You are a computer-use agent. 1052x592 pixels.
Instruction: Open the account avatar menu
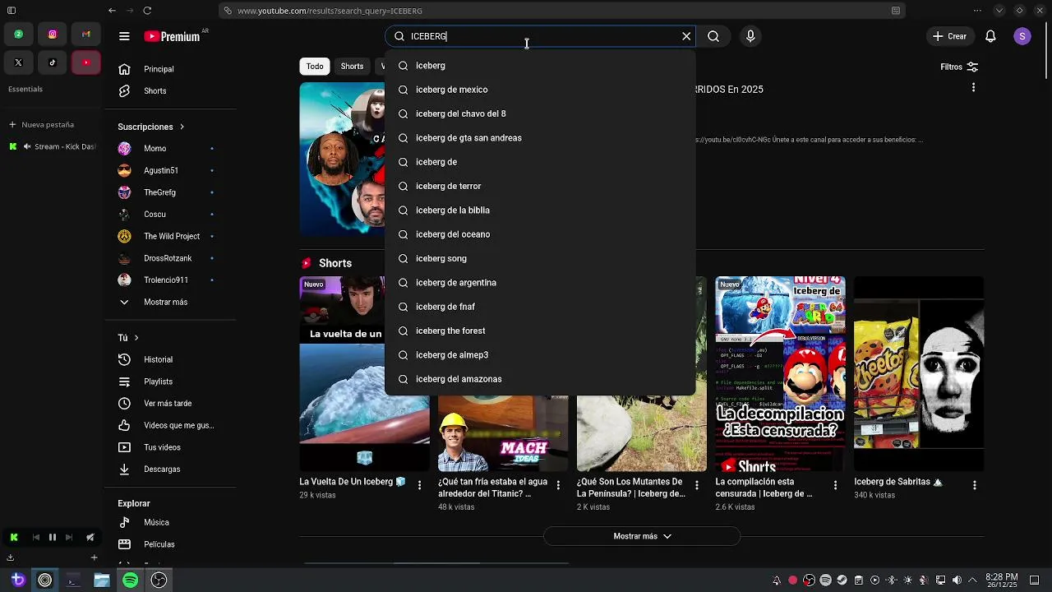[1022, 36]
